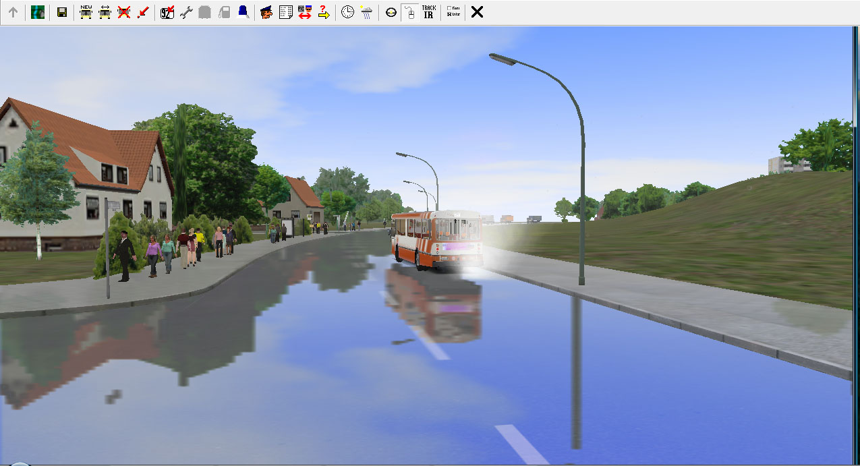Save the situation with the floppy disk icon
The image size is (860, 466).
click(62, 12)
